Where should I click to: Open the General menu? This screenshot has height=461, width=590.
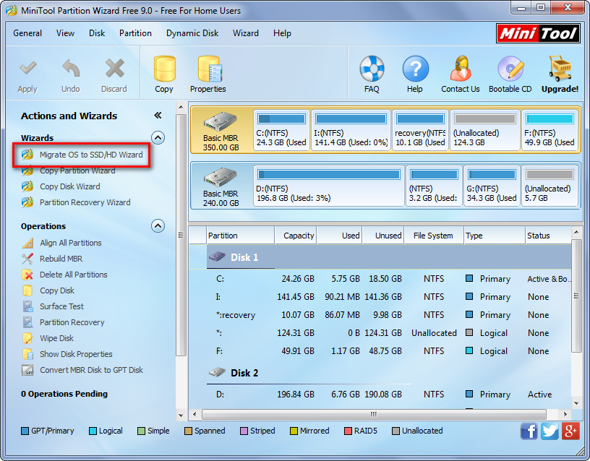tap(27, 33)
